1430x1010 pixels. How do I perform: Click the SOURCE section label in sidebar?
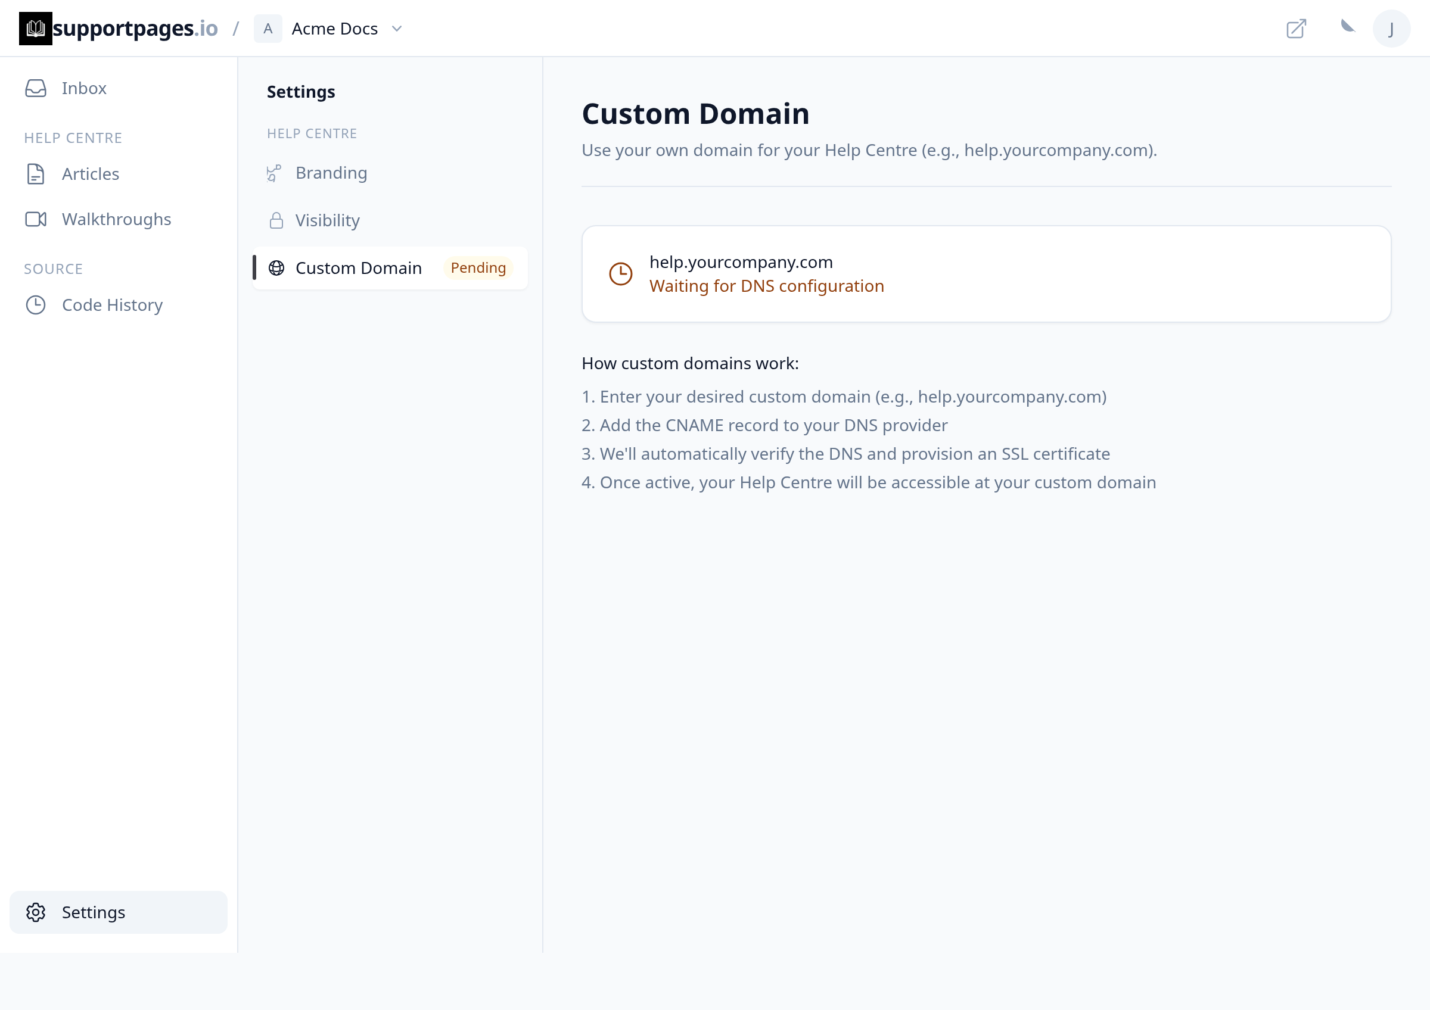click(54, 269)
